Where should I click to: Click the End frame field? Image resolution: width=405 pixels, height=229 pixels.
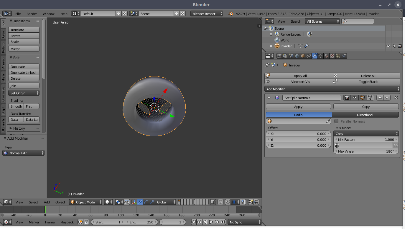pyautogui.click(x=141, y=222)
